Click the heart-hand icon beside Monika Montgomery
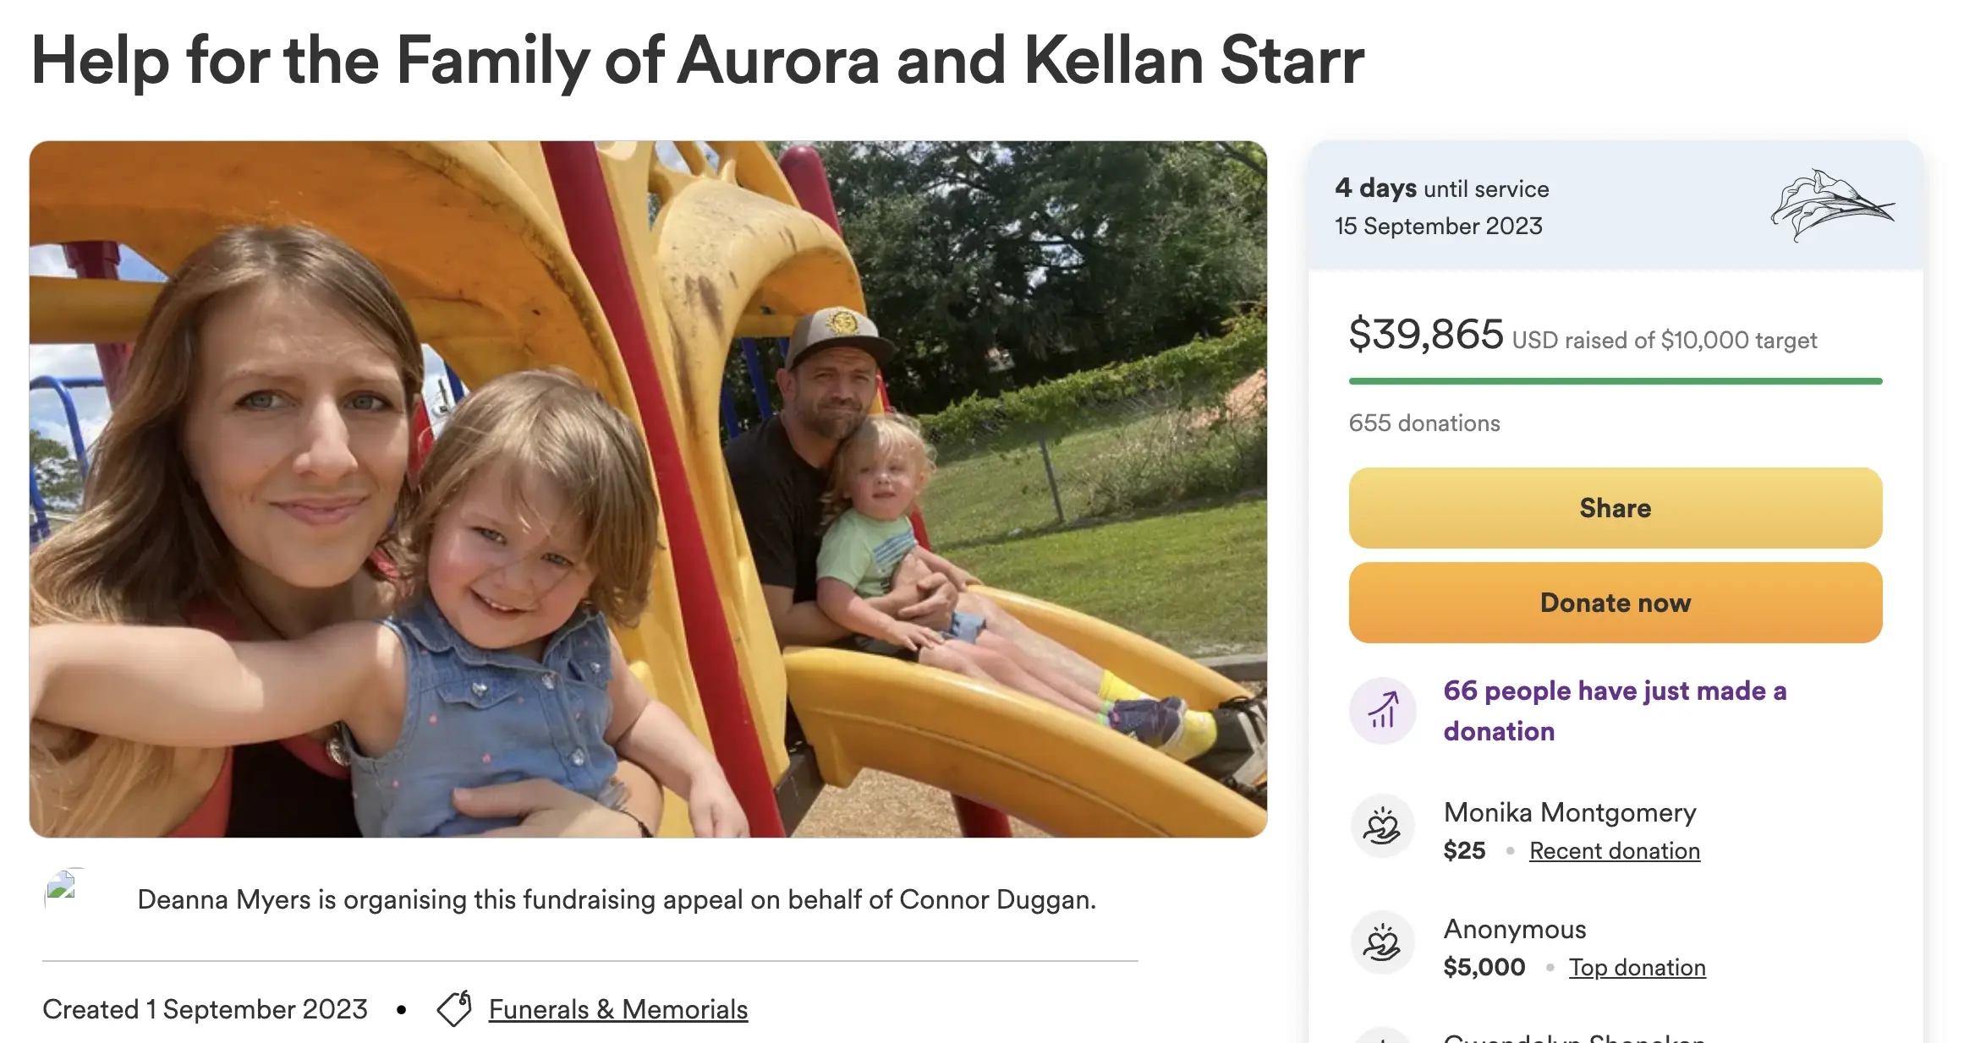1964x1043 pixels. coord(1383,827)
